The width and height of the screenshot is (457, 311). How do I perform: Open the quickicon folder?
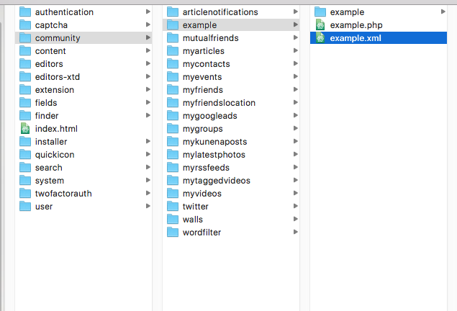coord(83,155)
